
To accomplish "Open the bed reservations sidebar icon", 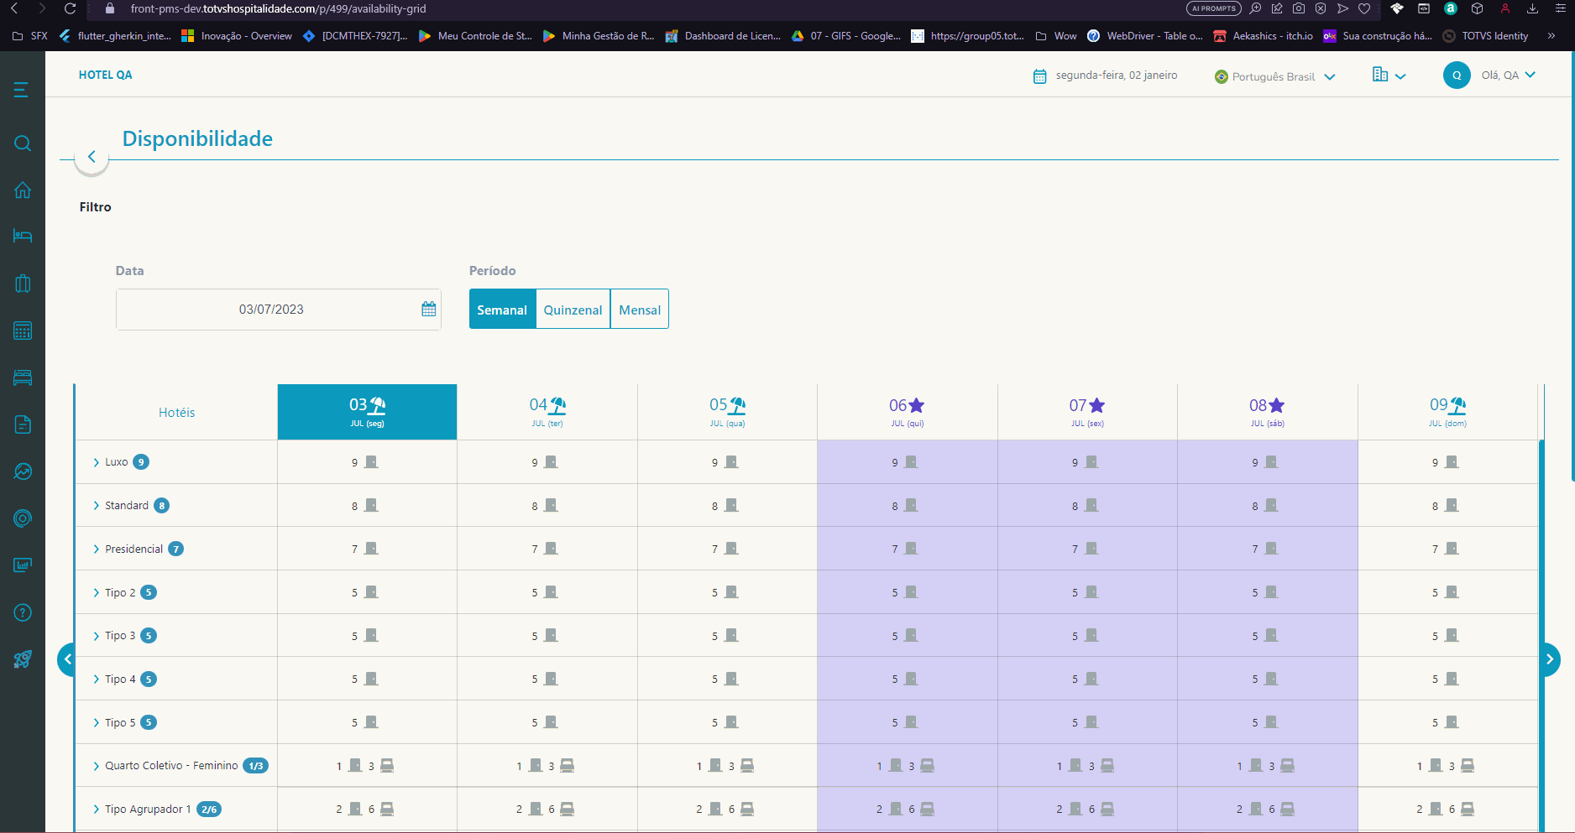I will tap(23, 236).
